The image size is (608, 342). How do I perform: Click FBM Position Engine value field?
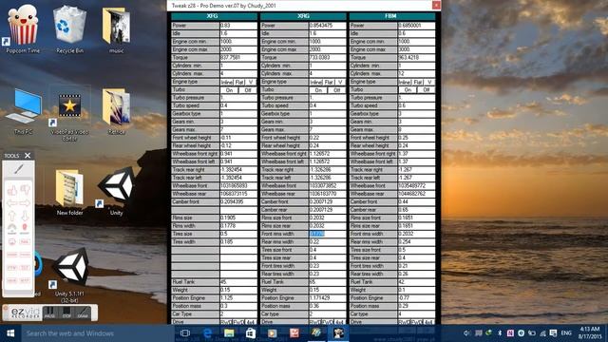pos(417,297)
